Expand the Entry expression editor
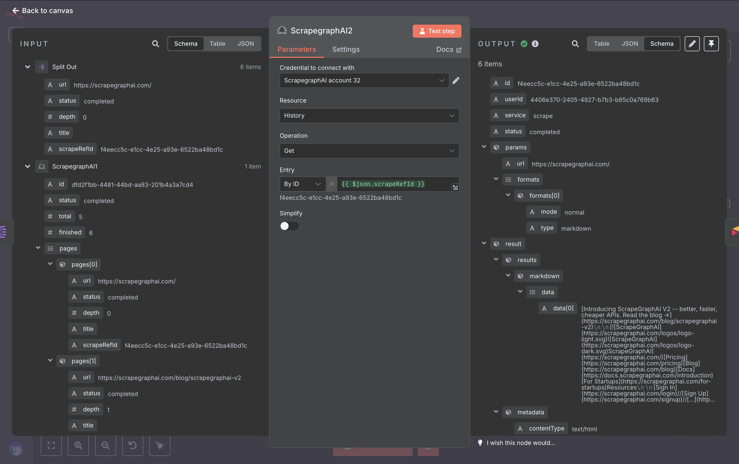Viewport: 739px width, 464px height. pos(455,188)
